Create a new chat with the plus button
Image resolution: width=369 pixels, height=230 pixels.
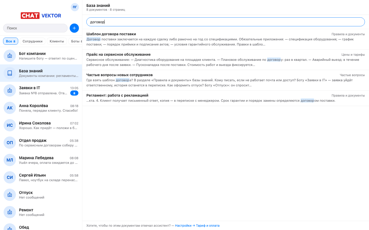tap(74, 28)
